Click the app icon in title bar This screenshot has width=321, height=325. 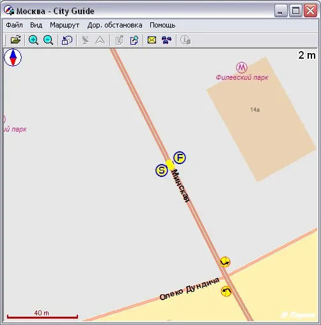coord(9,11)
